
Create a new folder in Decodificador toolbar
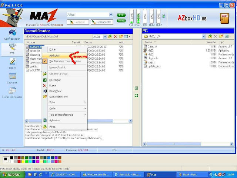point(121,36)
